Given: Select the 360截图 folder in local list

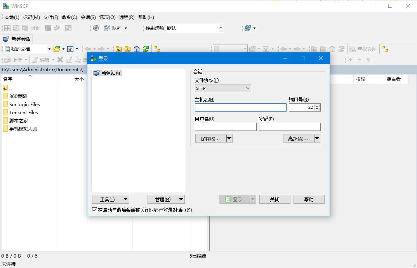Looking at the screenshot, I should [15, 96].
